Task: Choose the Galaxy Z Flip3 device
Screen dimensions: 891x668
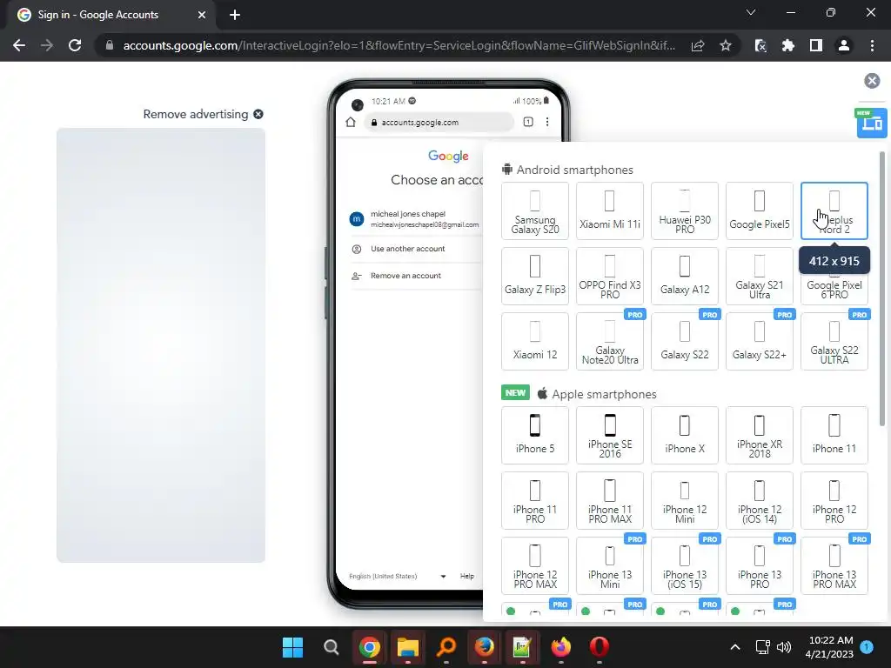Action: (x=535, y=276)
